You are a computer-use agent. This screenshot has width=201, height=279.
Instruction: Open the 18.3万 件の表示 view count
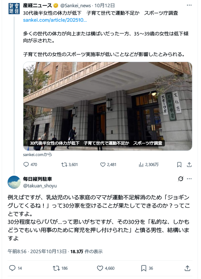[86, 251]
